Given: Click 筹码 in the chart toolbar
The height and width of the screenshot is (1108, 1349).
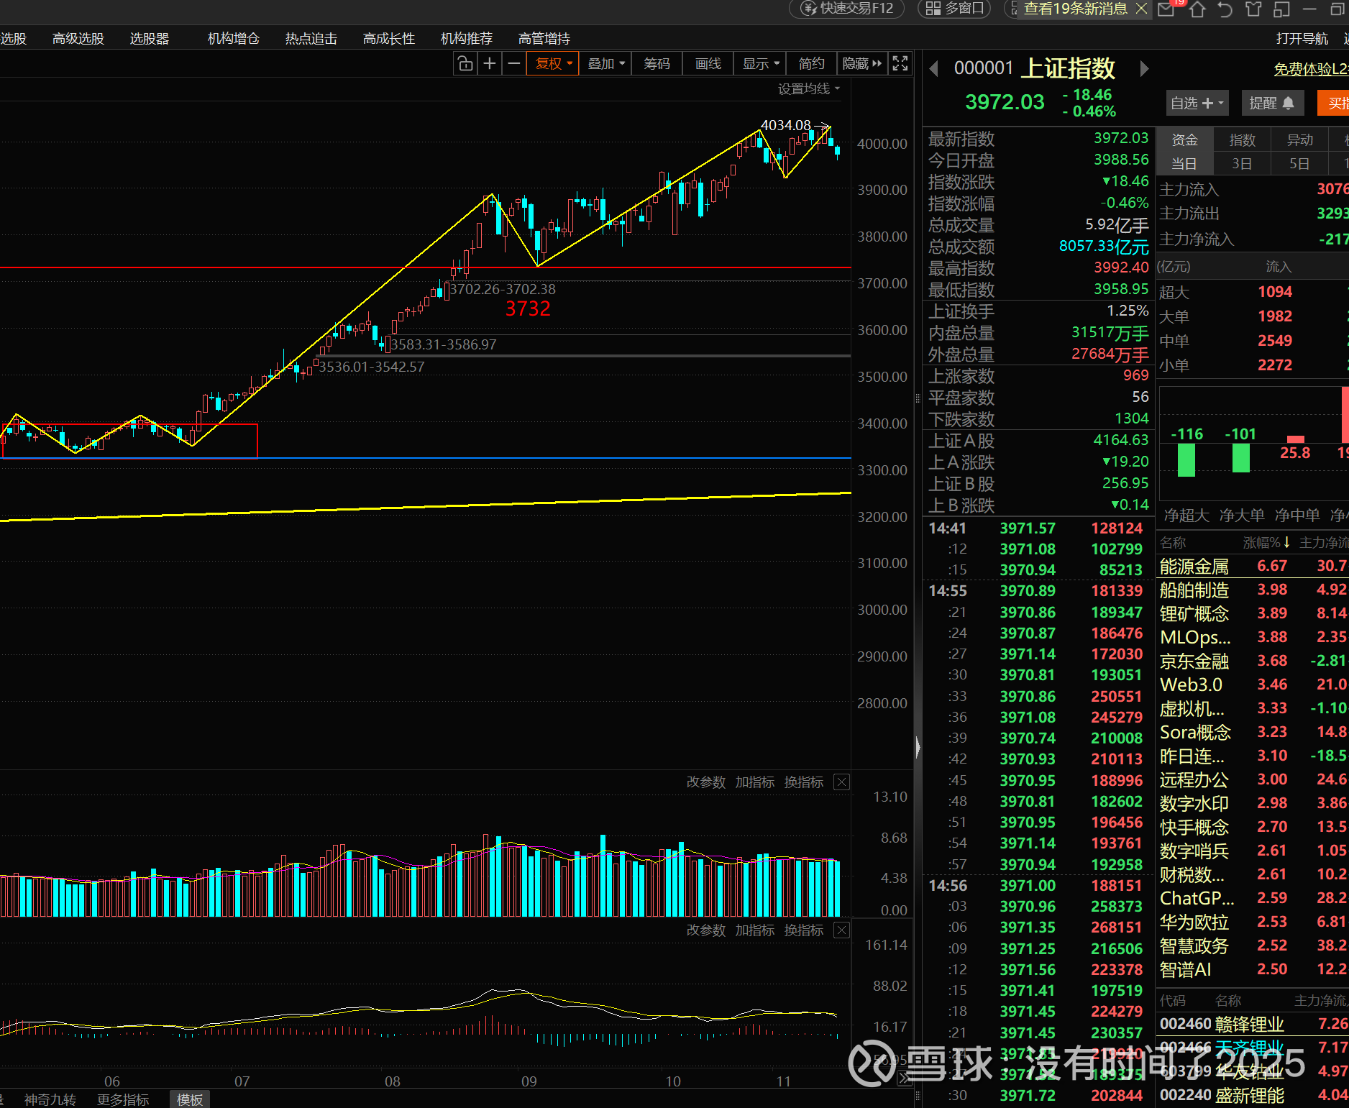Looking at the screenshot, I should click(657, 63).
